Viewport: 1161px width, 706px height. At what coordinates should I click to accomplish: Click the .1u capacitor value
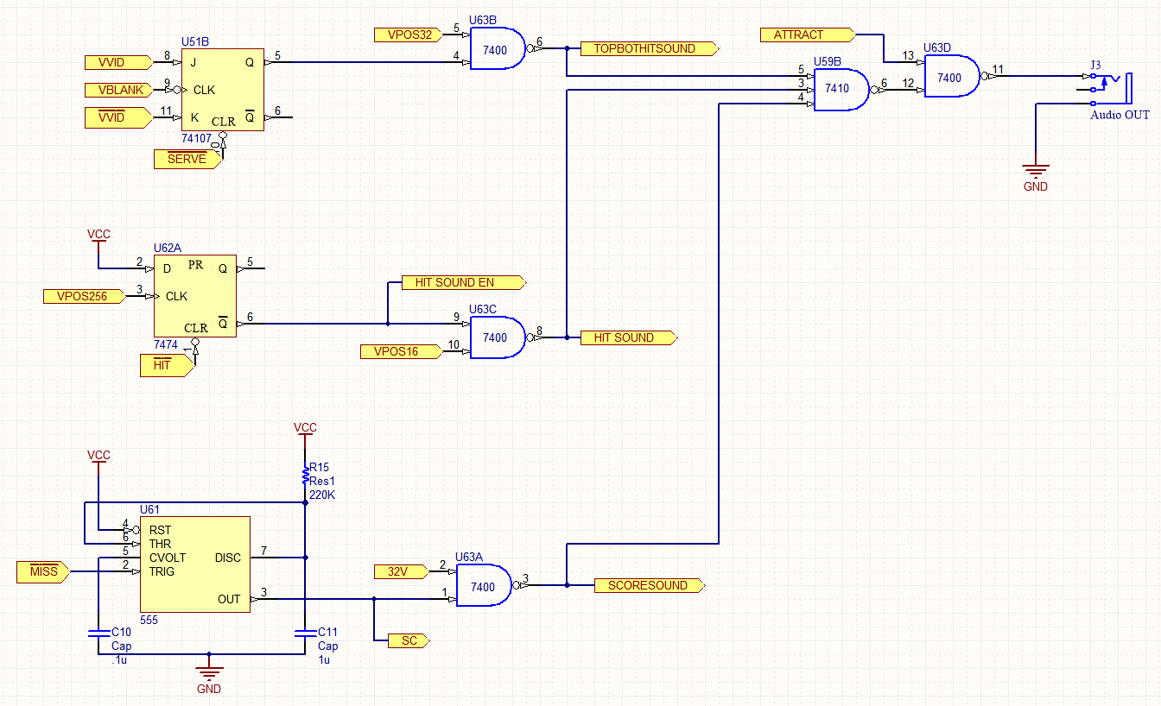119,660
